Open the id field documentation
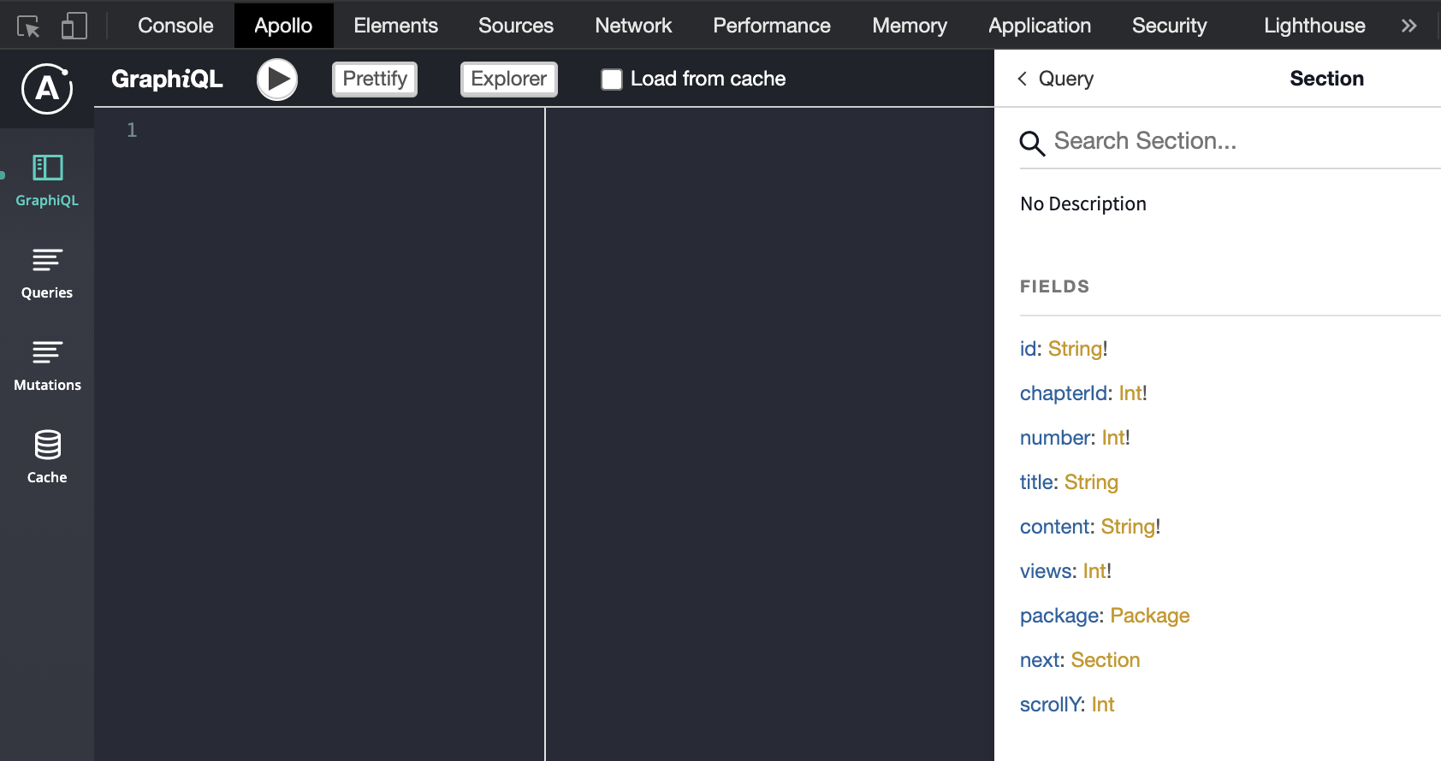Image resolution: width=1441 pixels, height=761 pixels. 1028,349
